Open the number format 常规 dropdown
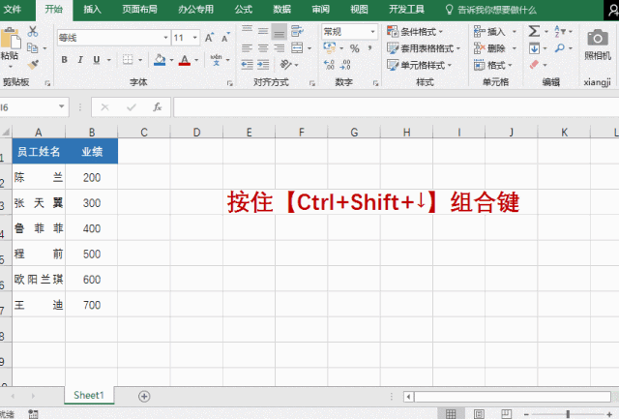This screenshot has height=419, width=619. click(372, 32)
